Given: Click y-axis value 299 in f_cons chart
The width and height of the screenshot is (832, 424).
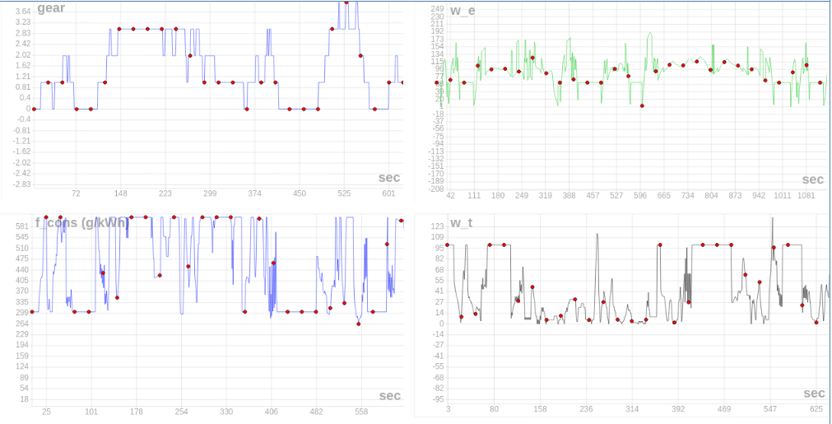Looking at the screenshot, I should pos(23,313).
